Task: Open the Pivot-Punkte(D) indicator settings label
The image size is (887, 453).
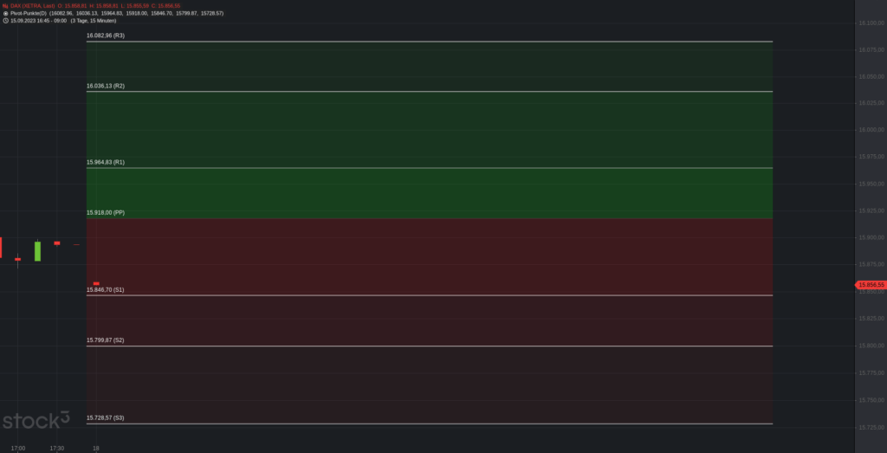Action: 29,13
